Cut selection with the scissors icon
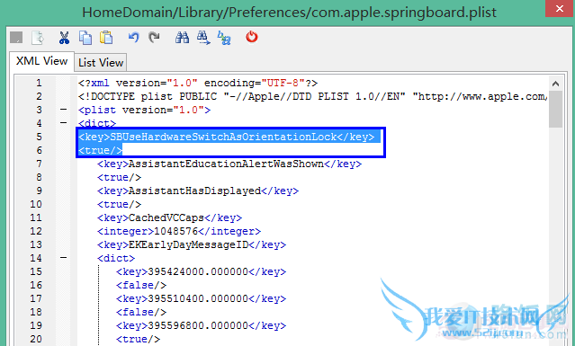This screenshot has width=575, height=346. (x=64, y=38)
